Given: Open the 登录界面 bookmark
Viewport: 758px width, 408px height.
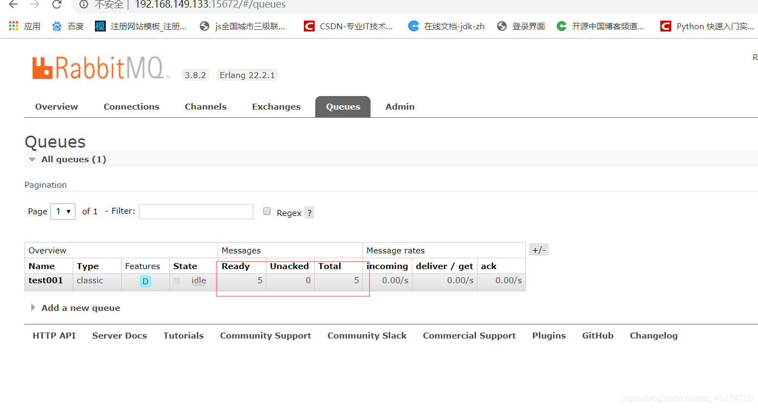Looking at the screenshot, I should (x=521, y=26).
